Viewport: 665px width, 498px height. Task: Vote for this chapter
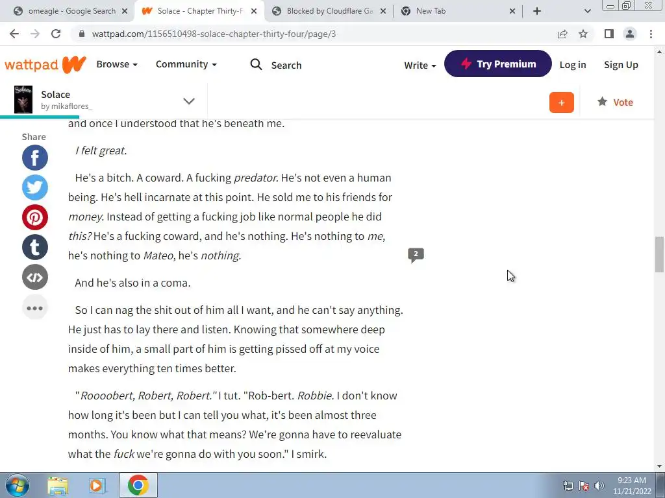[x=615, y=102]
